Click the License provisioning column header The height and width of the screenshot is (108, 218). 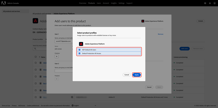tap(181, 57)
